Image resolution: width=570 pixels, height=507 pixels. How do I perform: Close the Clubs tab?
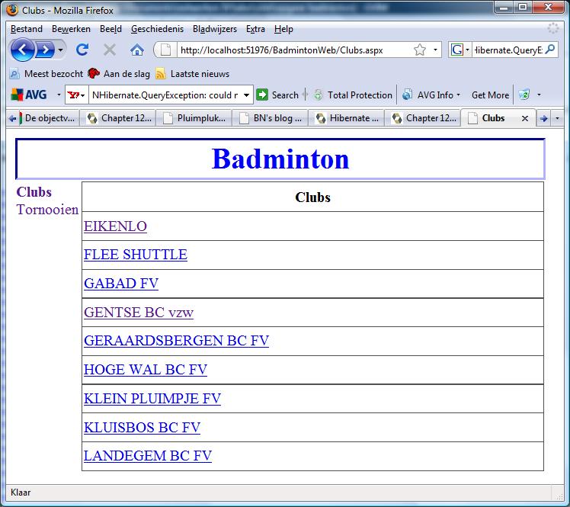(x=524, y=118)
